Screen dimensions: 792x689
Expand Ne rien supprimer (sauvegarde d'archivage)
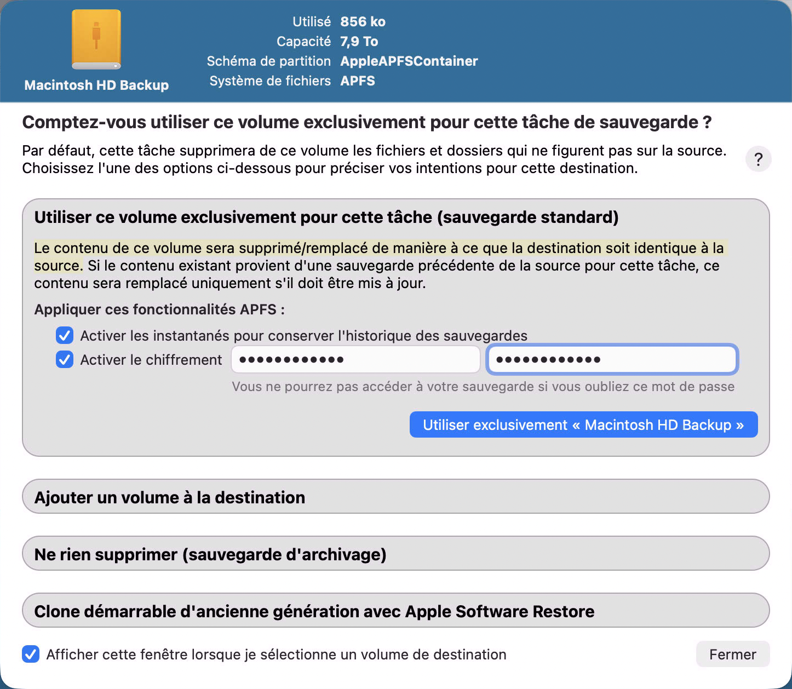point(395,554)
